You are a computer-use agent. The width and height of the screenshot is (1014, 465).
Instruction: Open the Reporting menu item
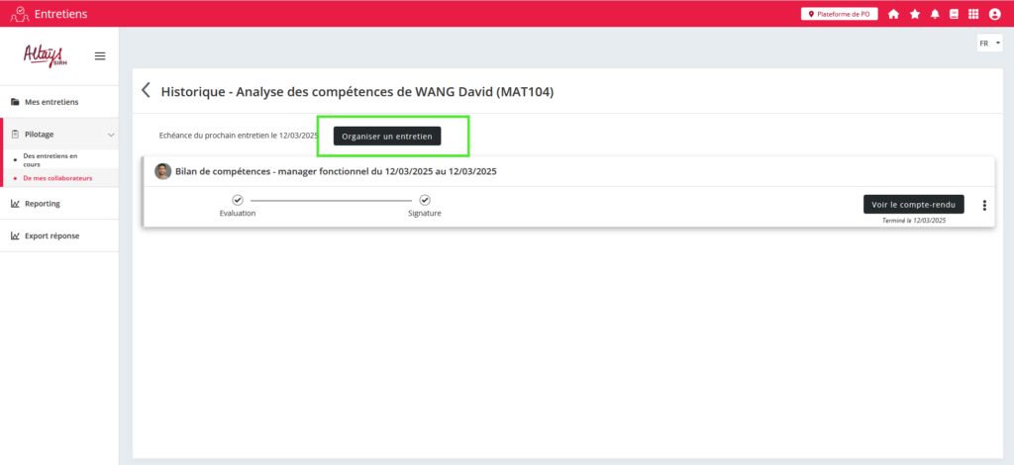click(x=42, y=204)
